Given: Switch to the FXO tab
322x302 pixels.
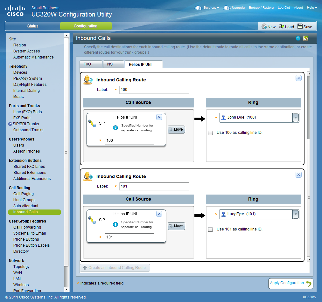Looking at the screenshot, I should [87, 64].
